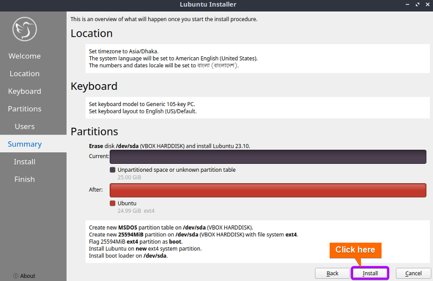Click 'Create new MSDOS partition table' line
This screenshot has width=433, height=281.
pos(171,227)
